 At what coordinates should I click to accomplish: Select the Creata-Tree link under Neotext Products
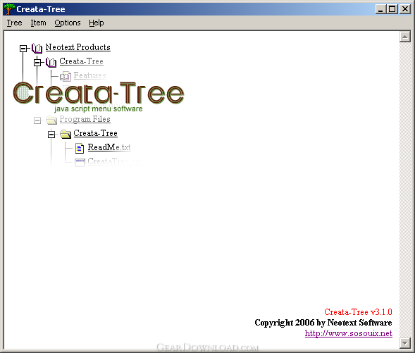click(x=82, y=61)
